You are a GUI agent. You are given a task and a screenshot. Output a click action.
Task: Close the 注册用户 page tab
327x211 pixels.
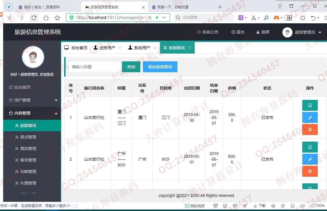[120, 48]
